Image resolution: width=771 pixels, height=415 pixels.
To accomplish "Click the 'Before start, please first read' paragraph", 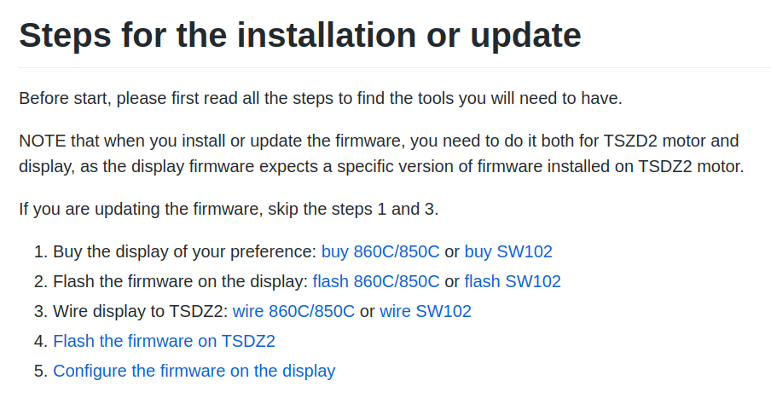I will click(x=321, y=98).
